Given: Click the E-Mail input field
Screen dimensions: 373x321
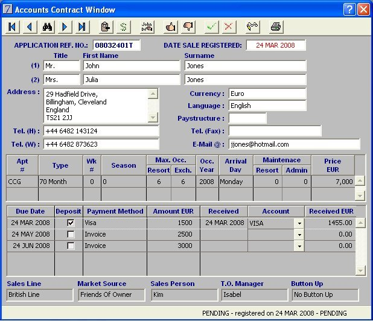Looking at the screenshot, I should (293, 145).
